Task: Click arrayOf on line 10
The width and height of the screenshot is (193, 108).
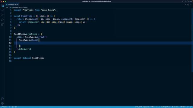Action: [x=41, y=37]
